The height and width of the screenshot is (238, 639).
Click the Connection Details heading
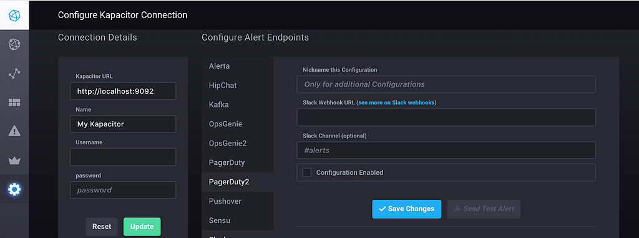[97, 37]
